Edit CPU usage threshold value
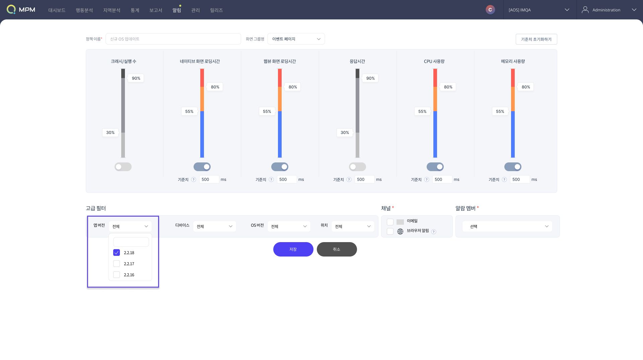Image resolution: width=643 pixels, height=360 pixels. (442, 179)
